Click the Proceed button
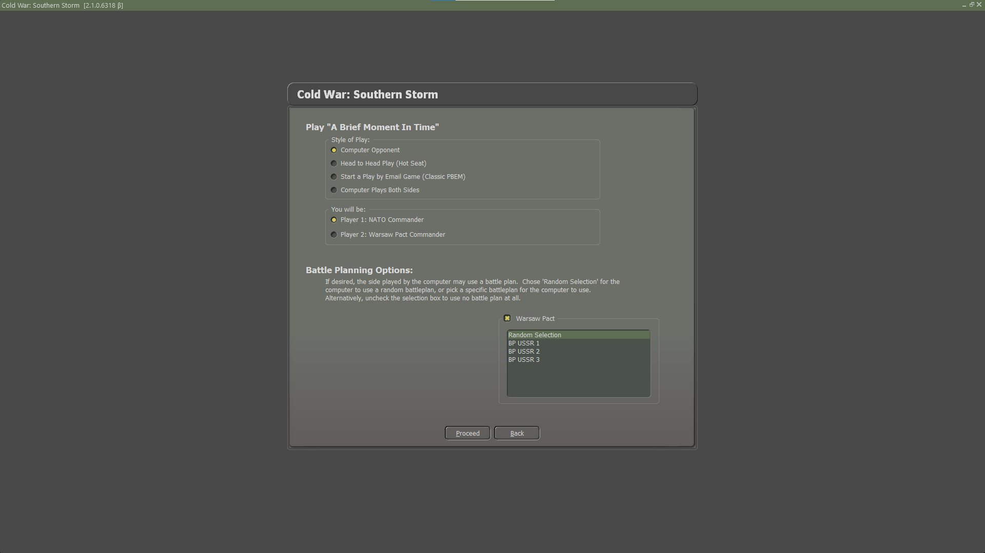Screen dimensions: 985x553 coord(467,433)
